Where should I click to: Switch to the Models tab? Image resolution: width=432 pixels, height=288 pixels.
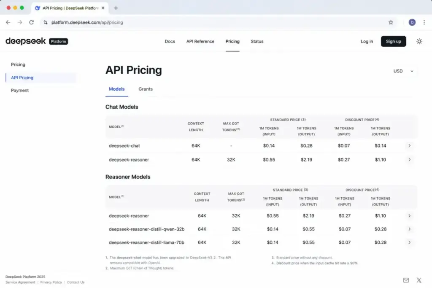[116, 89]
